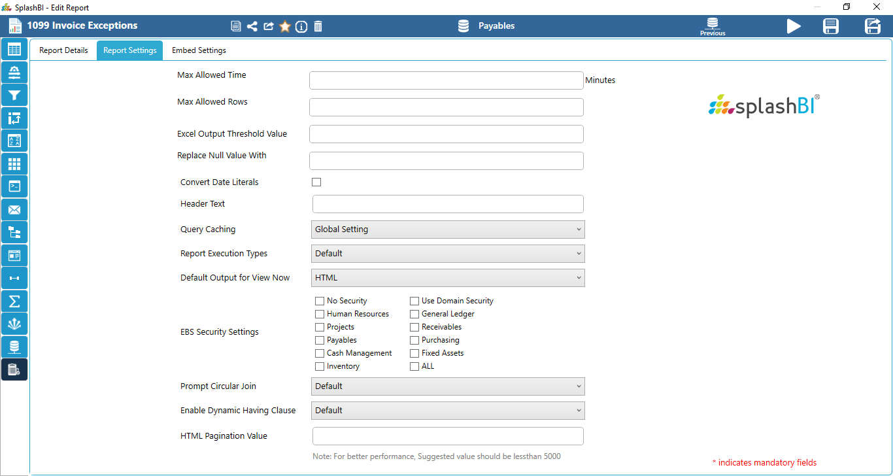Click the Max Allowed Time field
The image size is (893, 476).
446,80
